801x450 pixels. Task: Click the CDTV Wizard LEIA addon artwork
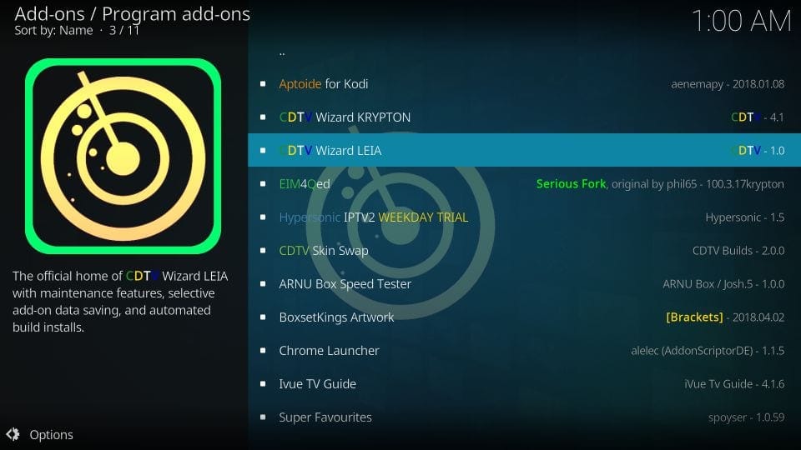123,156
